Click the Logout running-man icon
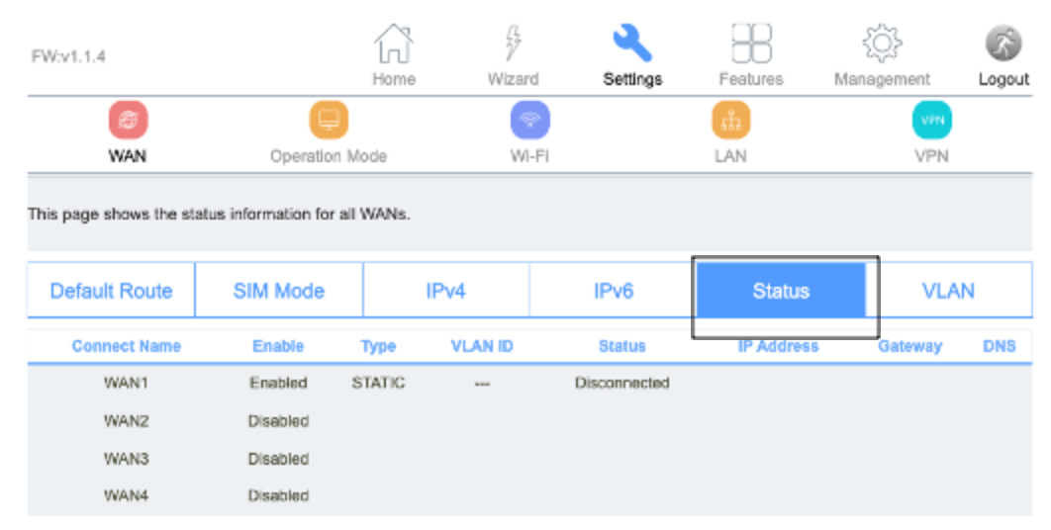The width and height of the screenshot is (1051, 530). (x=1003, y=44)
